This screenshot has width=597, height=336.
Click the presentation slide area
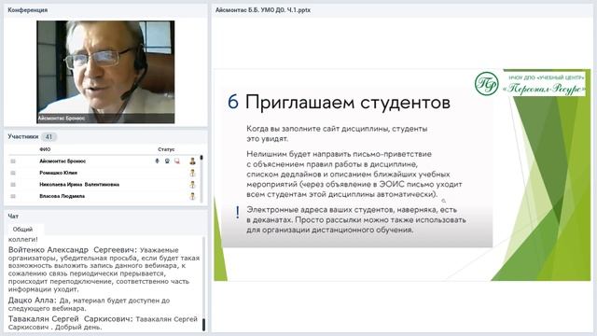coord(402,175)
